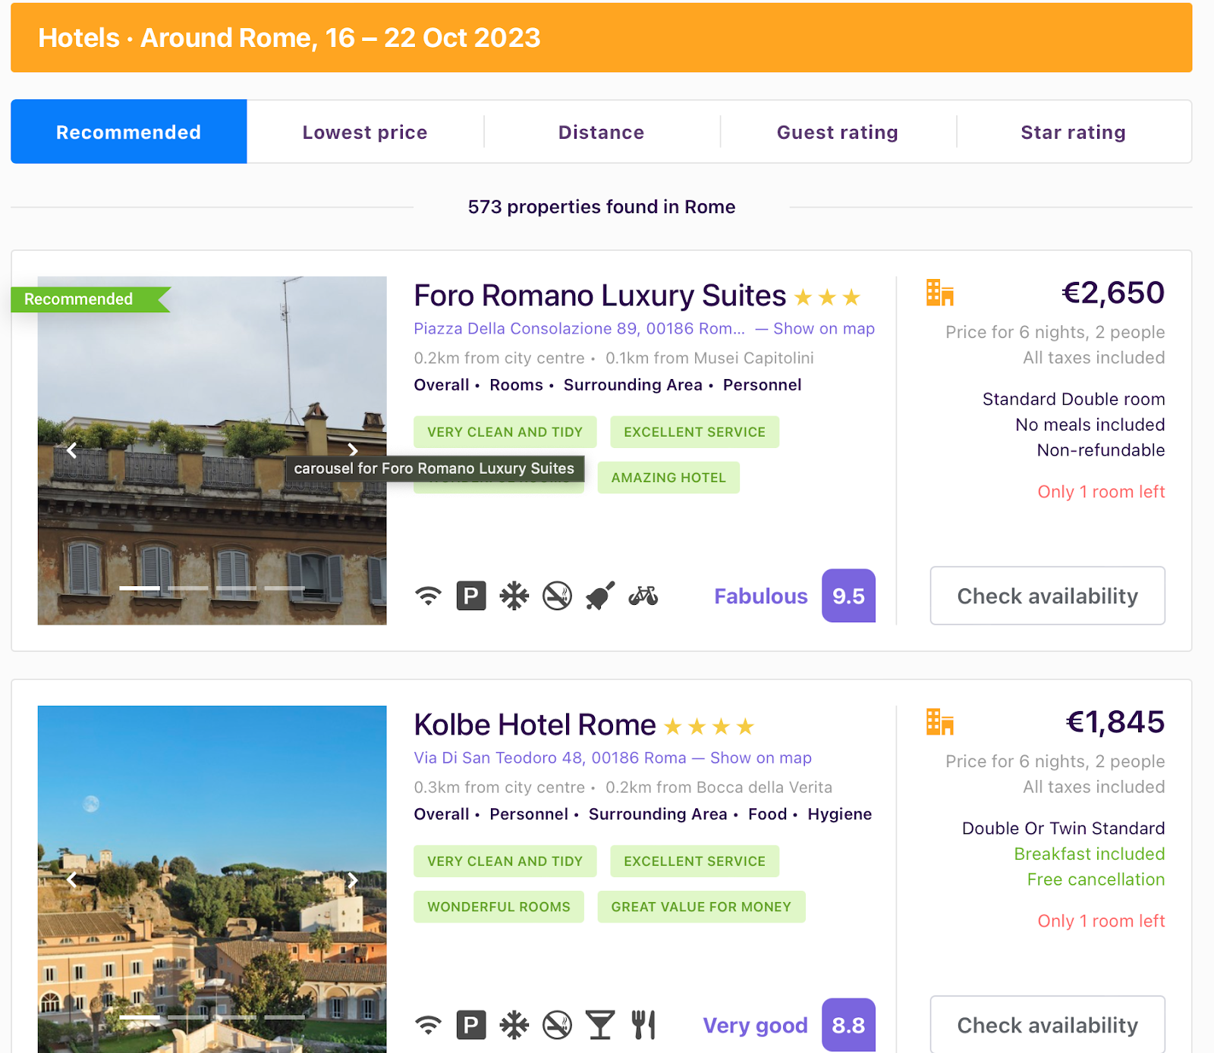This screenshot has height=1053, width=1214.
Task: Open the Piazza Della Consolazione 89 address link
Action: 580,328
